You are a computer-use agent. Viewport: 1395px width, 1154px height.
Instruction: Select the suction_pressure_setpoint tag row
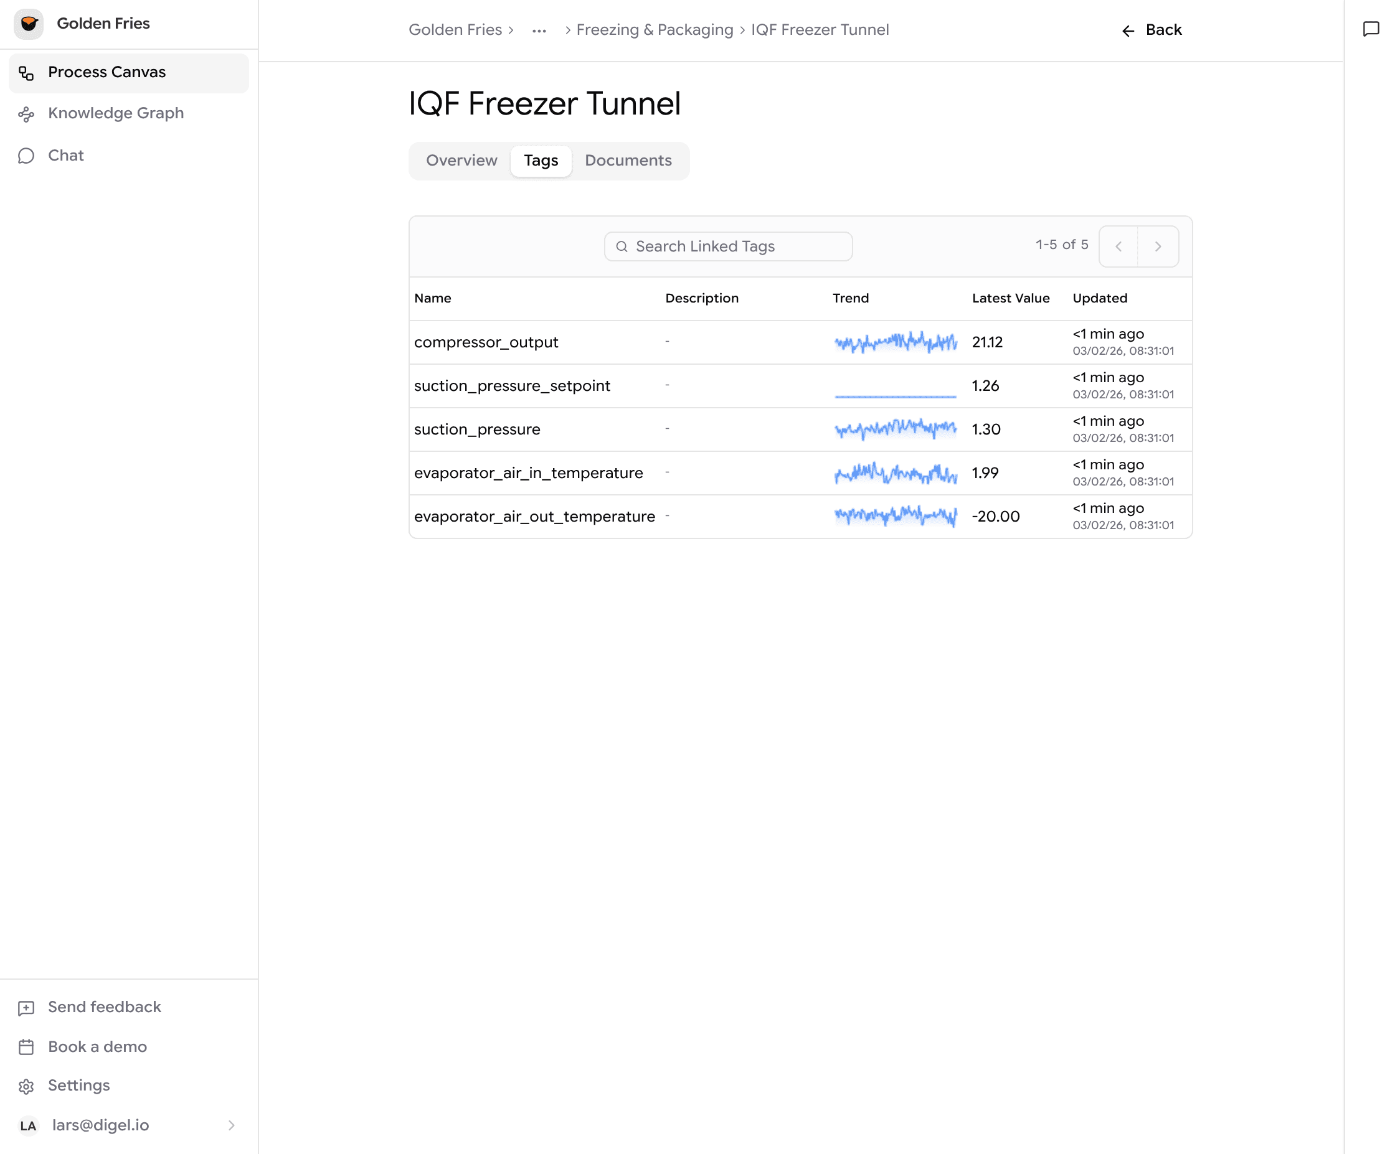[x=511, y=386]
